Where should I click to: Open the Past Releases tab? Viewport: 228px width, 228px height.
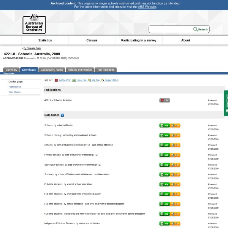105,70
